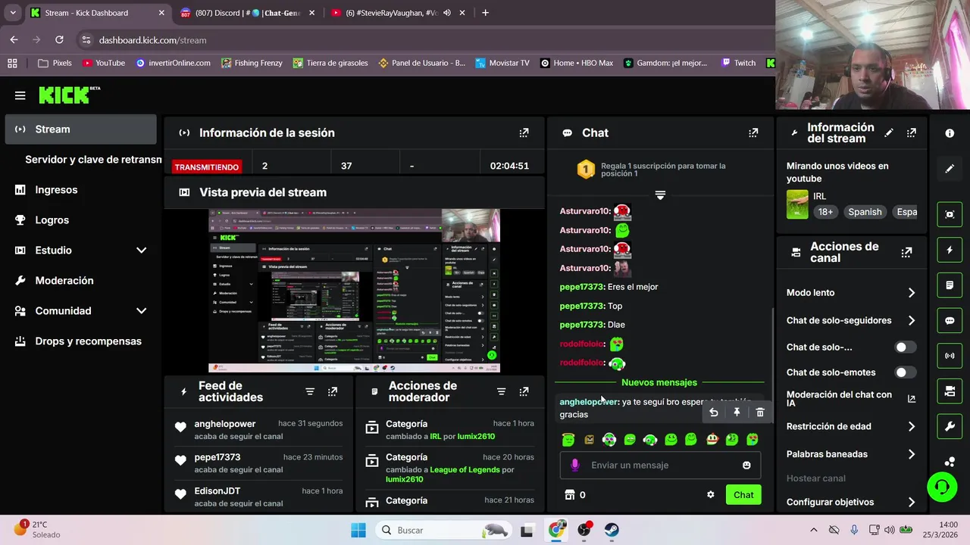The height and width of the screenshot is (545, 970).
Task: Click the taskbar Buscar search box
Action: tap(443, 530)
